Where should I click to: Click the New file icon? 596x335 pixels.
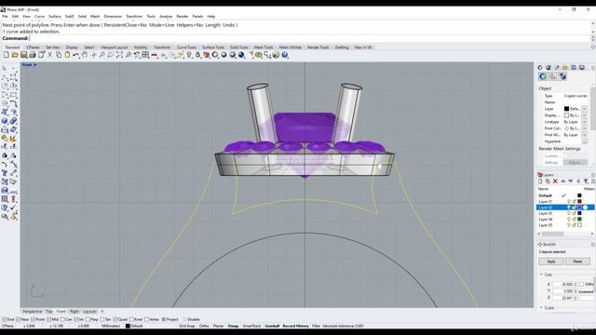pyautogui.click(x=7, y=55)
